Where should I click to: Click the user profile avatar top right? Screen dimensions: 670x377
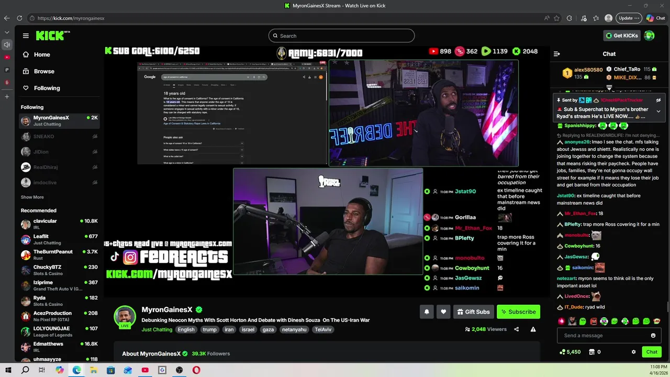coord(649,36)
